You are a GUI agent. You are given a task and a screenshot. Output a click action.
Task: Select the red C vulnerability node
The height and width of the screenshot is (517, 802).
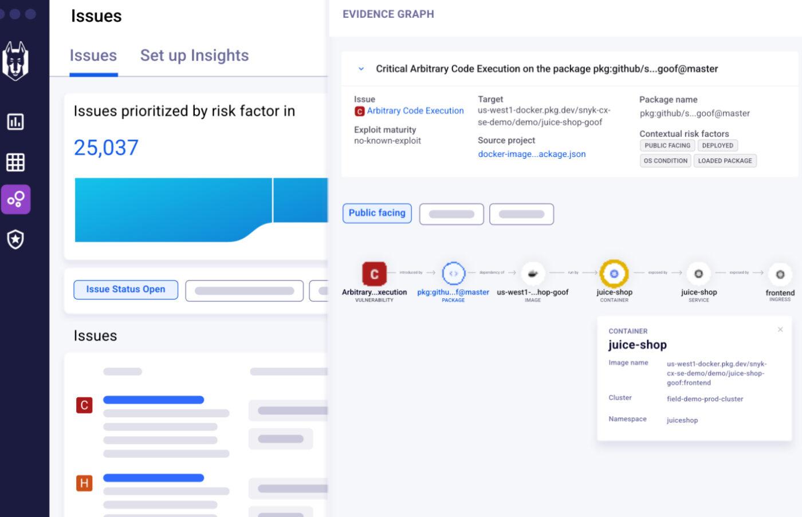pos(374,274)
